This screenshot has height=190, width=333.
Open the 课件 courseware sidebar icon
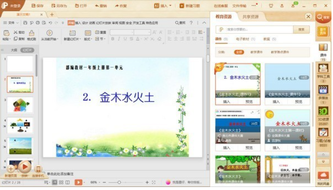coord(323,47)
